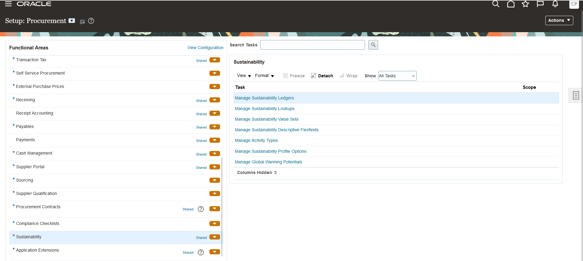Select the Receipt Accounting functional area
The image size is (583, 261).
pyautogui.click(x=35, y=113)
